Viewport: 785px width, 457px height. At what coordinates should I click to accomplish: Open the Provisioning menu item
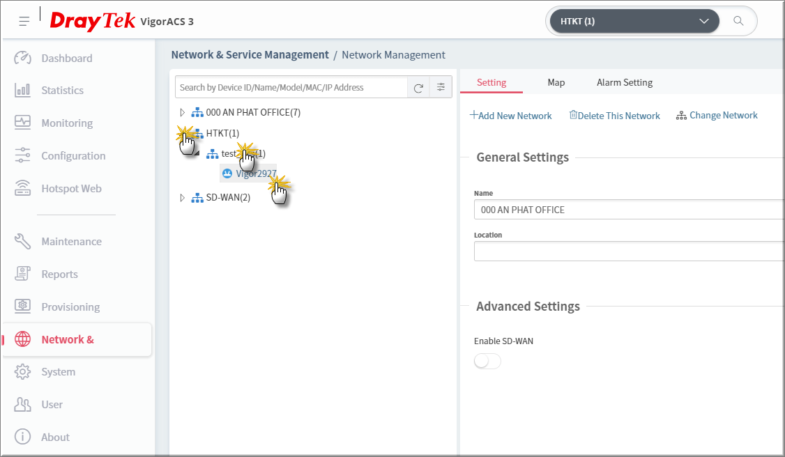(70, 307)
